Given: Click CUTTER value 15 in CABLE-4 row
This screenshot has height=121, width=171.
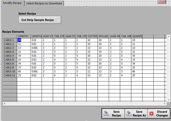Looking at the screenshot, I should click(x=92, y=52).
